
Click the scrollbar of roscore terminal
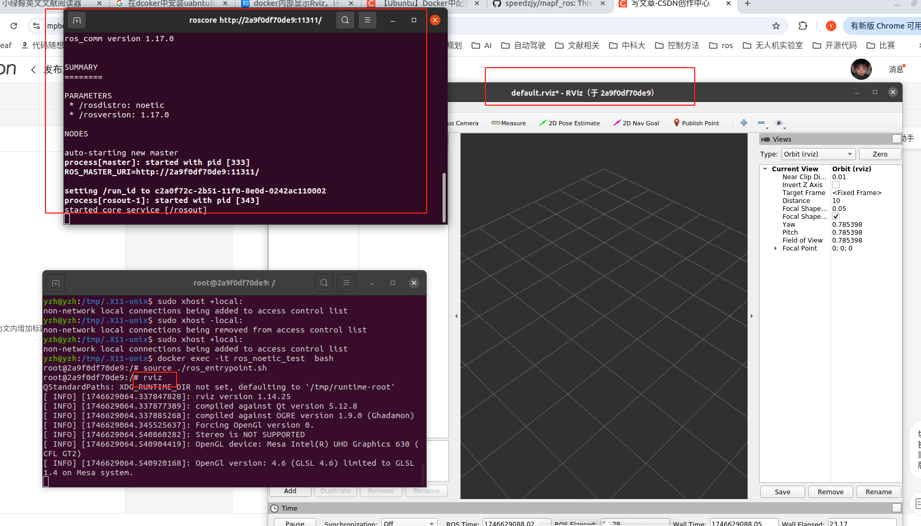(444, 197)
